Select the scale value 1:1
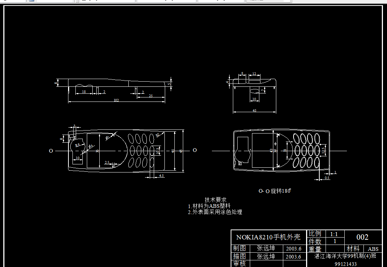The width and height of the screenshot is (387, 267). click(x=334, y=234)
